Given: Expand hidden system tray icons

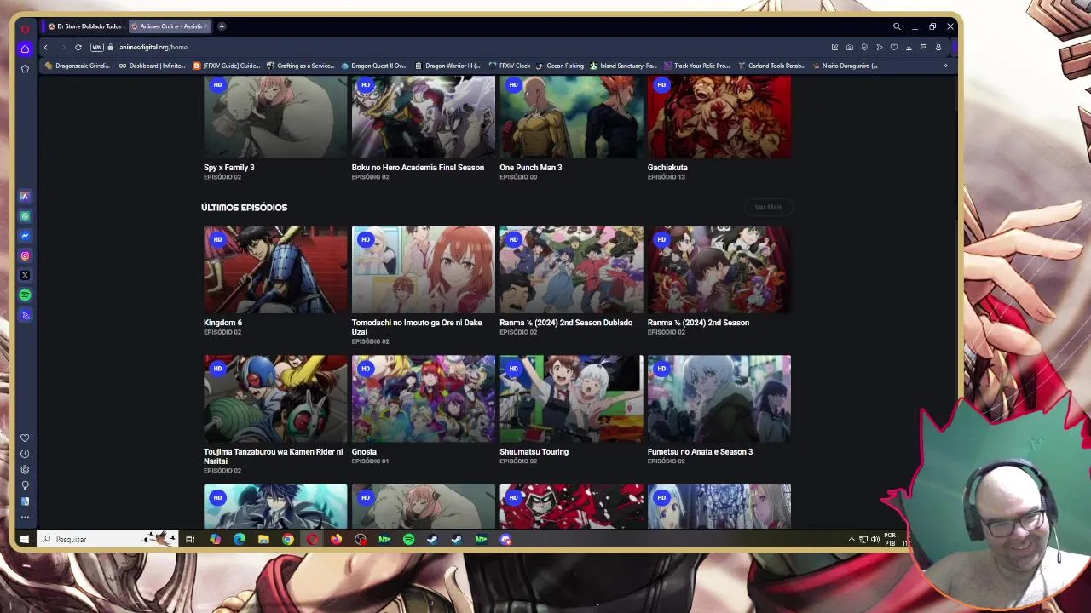Looking at the screenshot, I should point(851,539).
